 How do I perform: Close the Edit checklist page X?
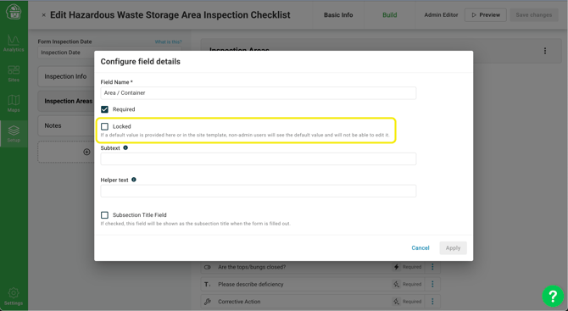[43, 15]
